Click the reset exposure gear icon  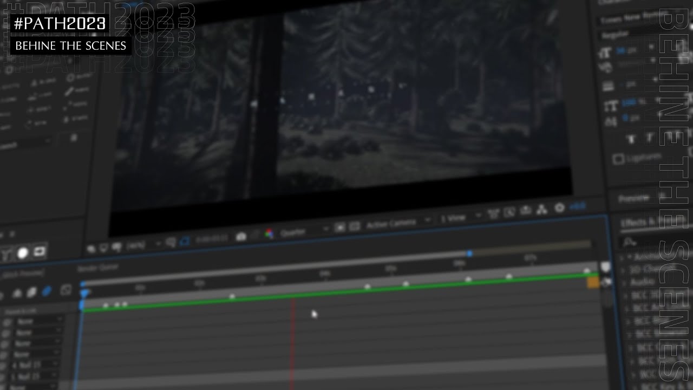coord(560,207)
